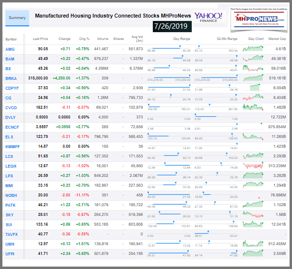Sort by Market Cap column header

coord(277,39)
